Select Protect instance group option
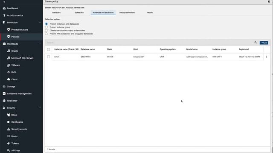 46,27
